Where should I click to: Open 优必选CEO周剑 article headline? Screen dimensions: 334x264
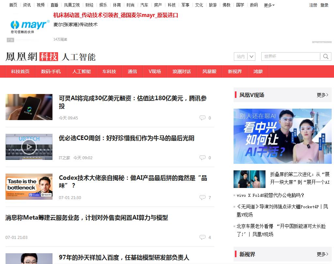point(127,138)
